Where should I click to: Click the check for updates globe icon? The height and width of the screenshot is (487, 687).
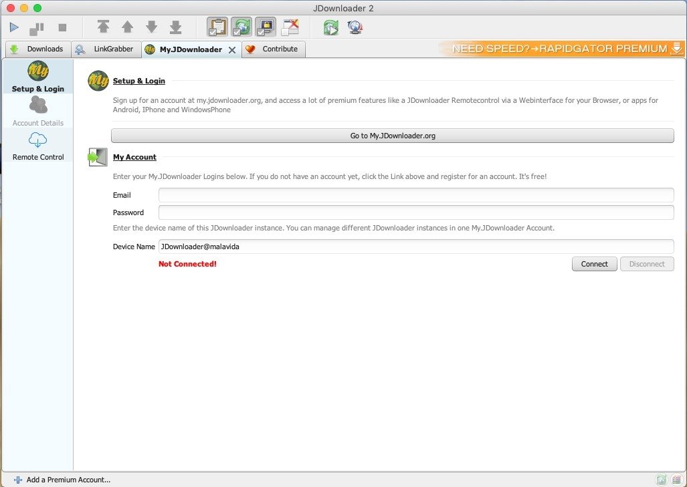(x=355, y=27)
